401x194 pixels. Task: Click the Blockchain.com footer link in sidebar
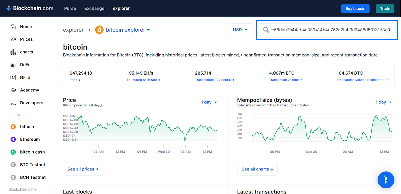22,189
